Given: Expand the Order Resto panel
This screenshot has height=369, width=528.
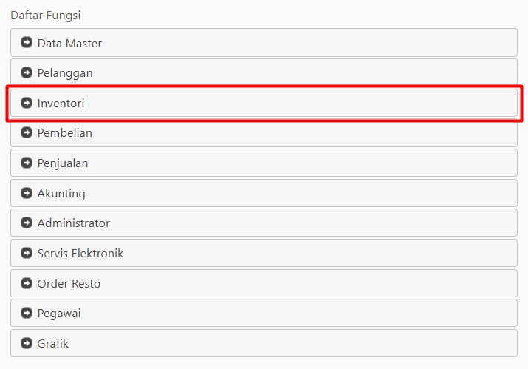Looking at the screenshot, I should pyautogui.click(x=264, y=283).
